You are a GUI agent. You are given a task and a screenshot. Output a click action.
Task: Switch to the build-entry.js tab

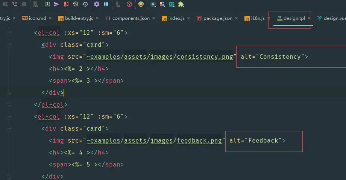click(x=79, y=18)
